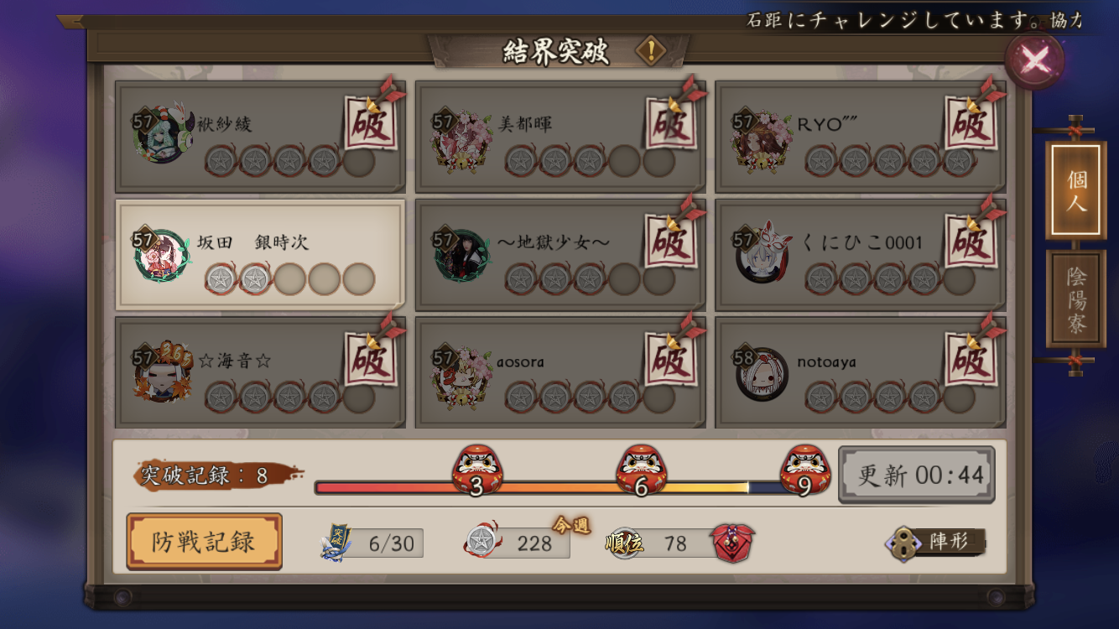
Task: Select the aosora opponent card
Action: pos(560,372)
